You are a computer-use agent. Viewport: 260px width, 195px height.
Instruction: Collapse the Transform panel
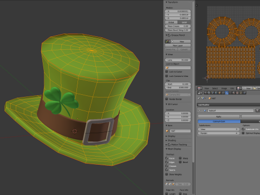point(166,2)
